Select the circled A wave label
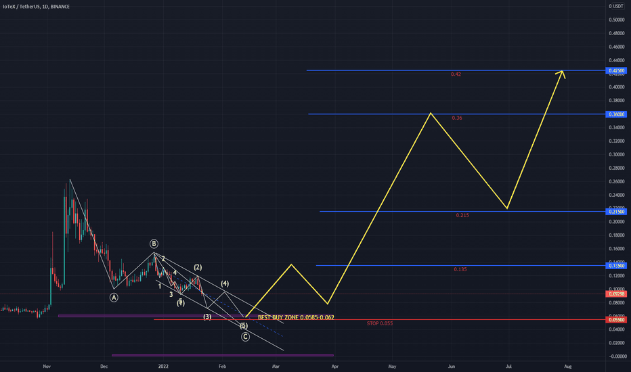 pyautogui.click(x=114, y=298)
